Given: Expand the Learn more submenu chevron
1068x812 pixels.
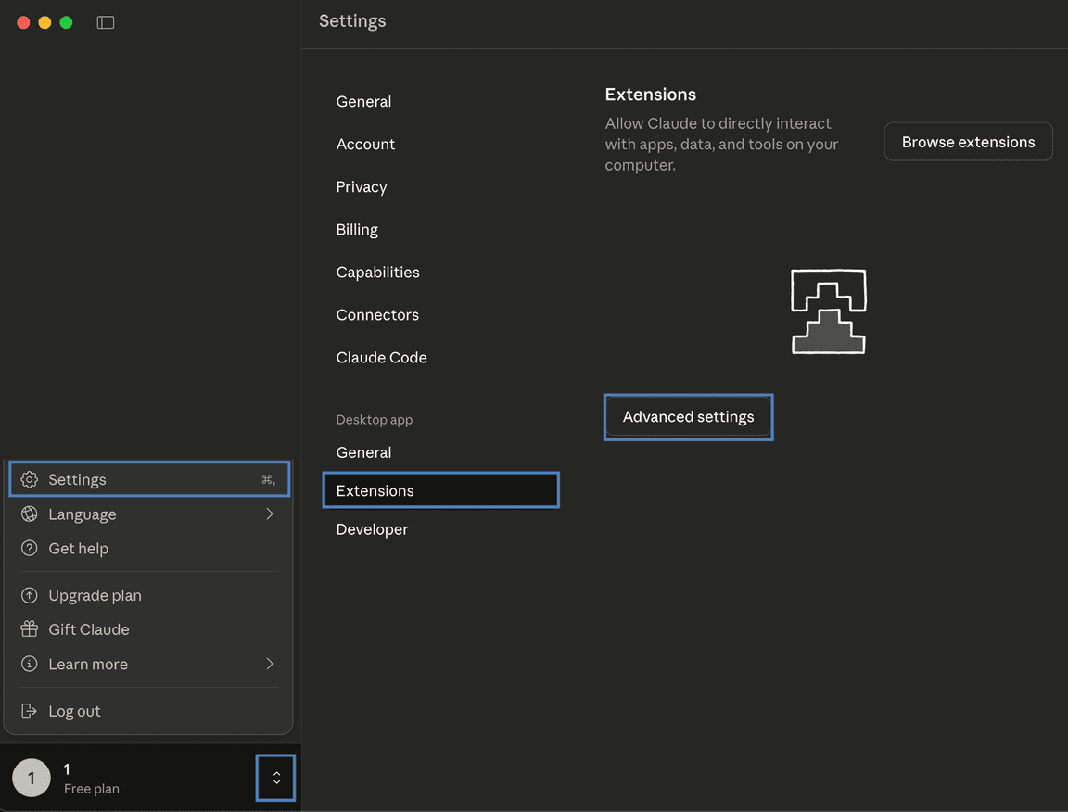Looking at the screenshot, I should point(270,664).
